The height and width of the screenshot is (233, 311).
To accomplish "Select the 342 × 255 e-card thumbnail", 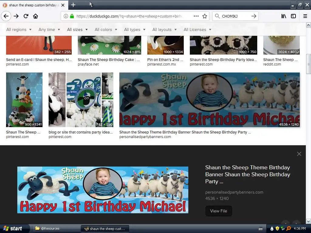I will point(39,45).
